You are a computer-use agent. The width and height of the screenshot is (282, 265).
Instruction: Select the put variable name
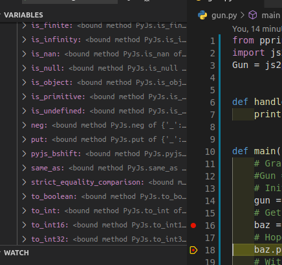(39, 140)
